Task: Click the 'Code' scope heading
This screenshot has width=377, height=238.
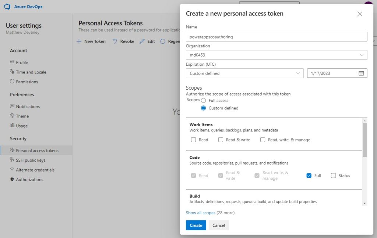Action: point(194,158)
